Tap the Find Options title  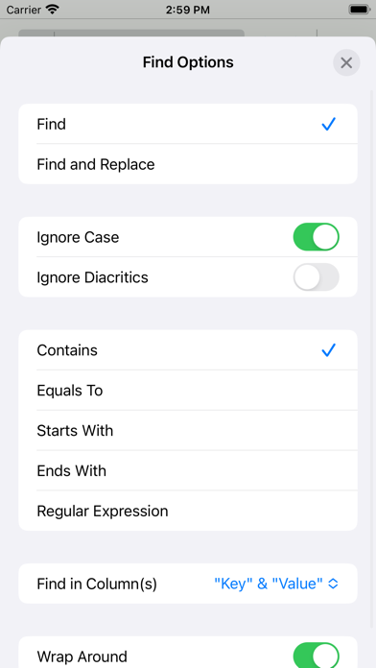point(188,62)
